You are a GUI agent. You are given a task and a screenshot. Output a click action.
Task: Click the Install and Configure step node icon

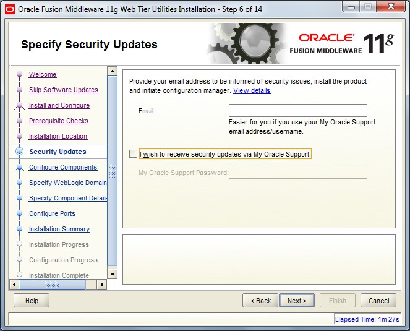[19, 105]
